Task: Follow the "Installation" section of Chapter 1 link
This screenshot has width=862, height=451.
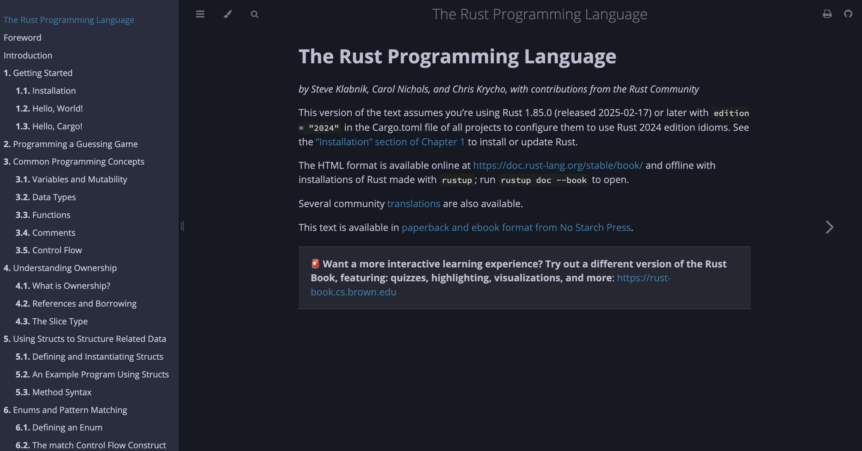Action: pyautogui.click(x=390, y=142)
